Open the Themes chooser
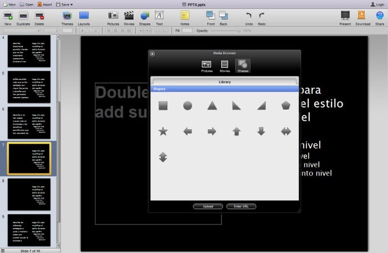This screenshot has height=253, width=388. pyautogui.click(x=67, y=18)
